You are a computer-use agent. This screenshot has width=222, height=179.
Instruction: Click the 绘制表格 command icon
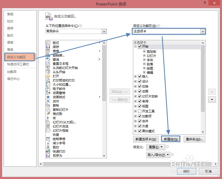click(x=48, y=139)
